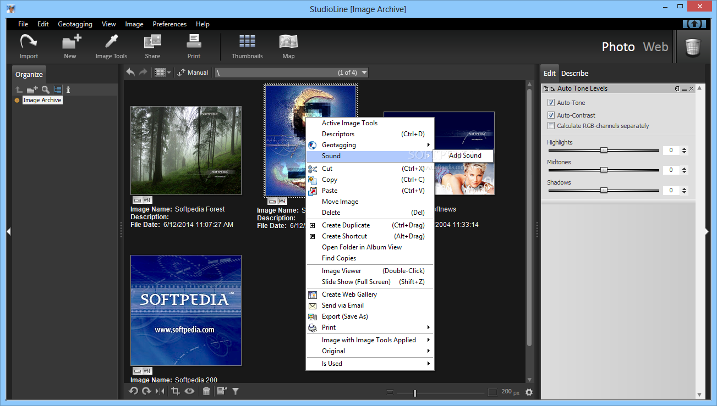Open the Map view
Screen dimensions: 717x406
pyautogui.click(x=288, y=46)
